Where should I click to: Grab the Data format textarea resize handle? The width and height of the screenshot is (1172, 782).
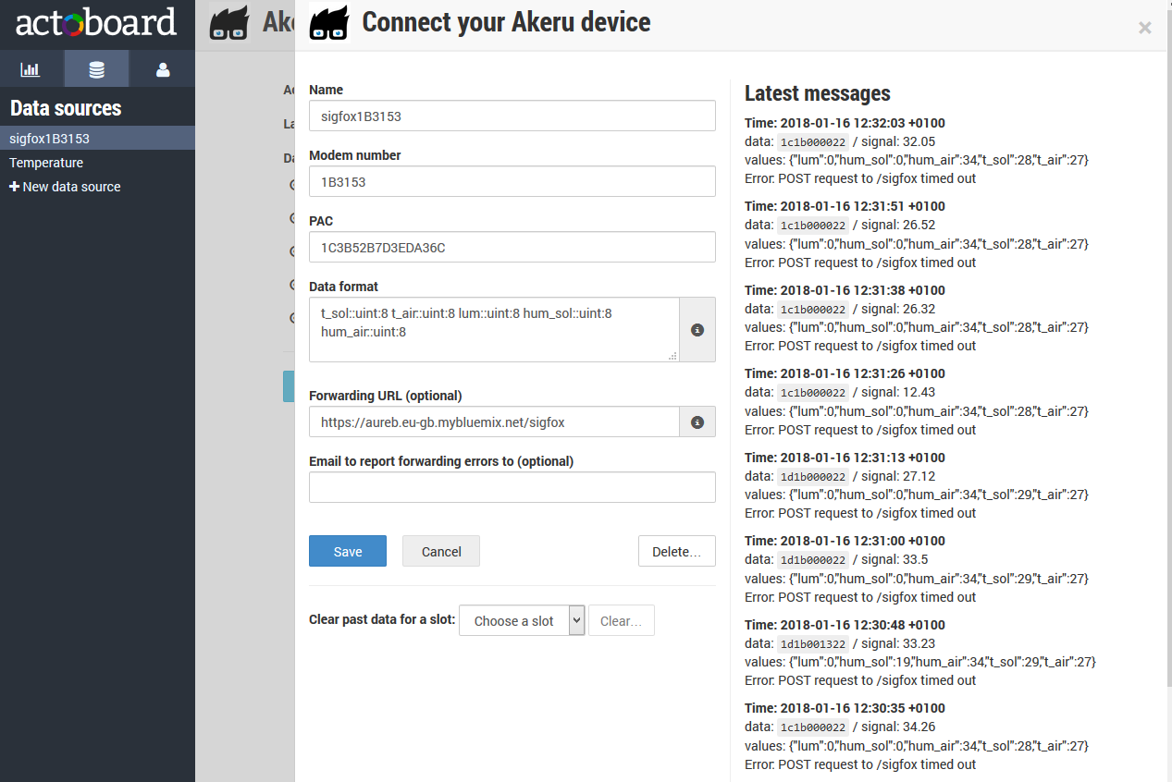[x=672, y=355]
